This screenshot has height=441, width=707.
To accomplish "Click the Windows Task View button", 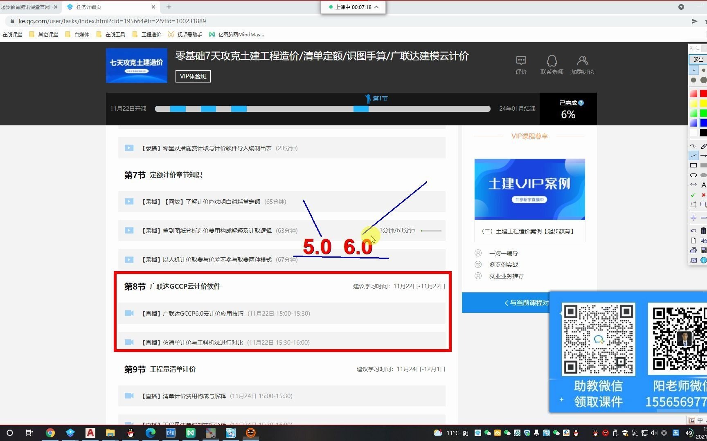I will [29, 433].
